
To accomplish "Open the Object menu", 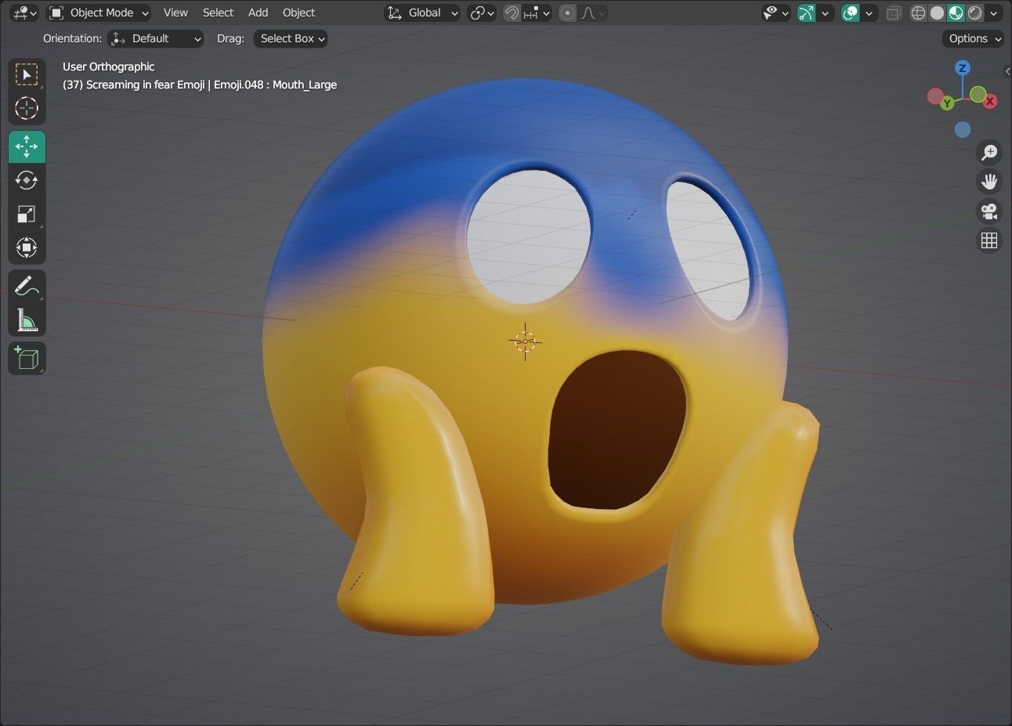I will pyautogui.click(x=298, y=13).
